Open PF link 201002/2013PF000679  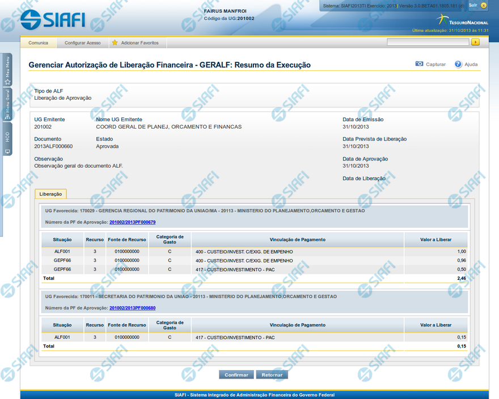click(132, 222)
